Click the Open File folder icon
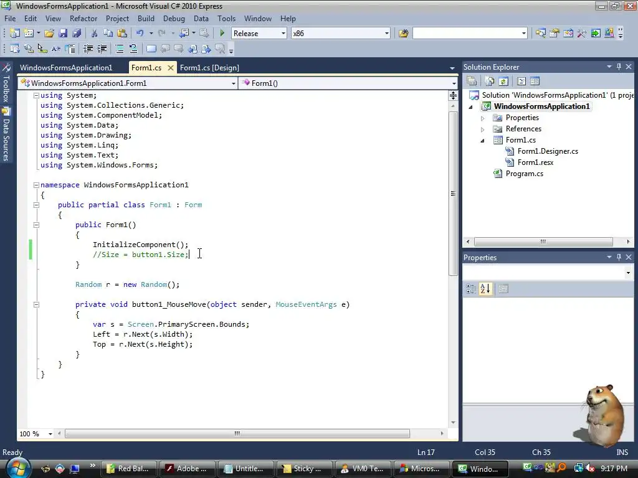This screenshot has height=478, width=638. [x=49, y=34]
